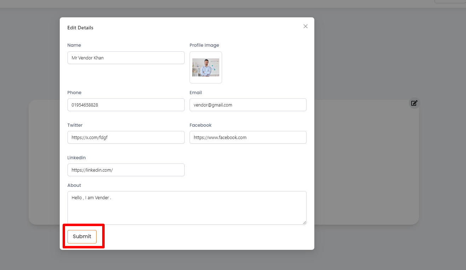Focus the Phone number input field
Image resolution: width=466 pixels, height=270 pixels.
[126, 105]
